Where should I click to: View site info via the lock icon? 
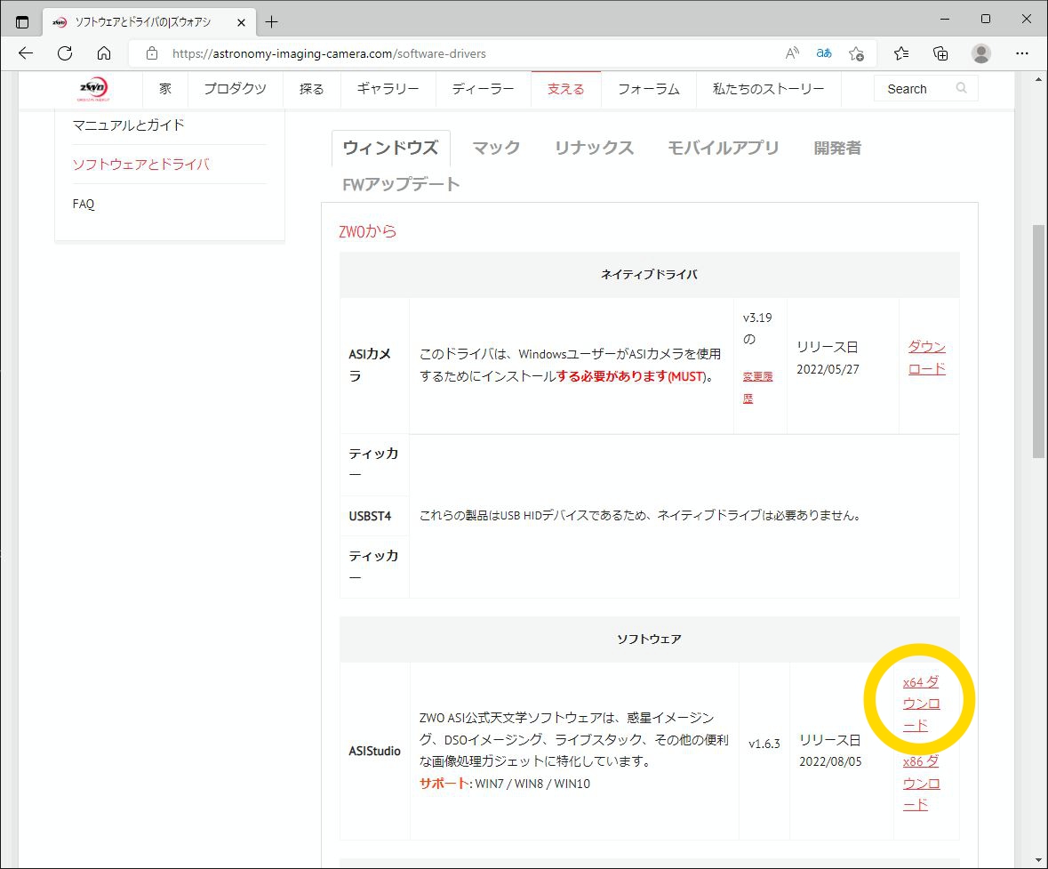click(x=152, y=53)
